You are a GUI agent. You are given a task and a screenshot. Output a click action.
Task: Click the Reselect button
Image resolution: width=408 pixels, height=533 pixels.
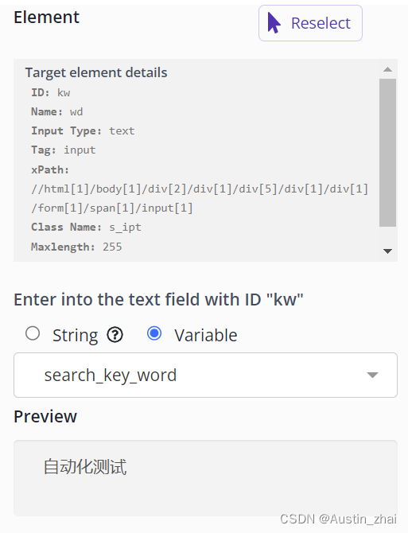310,23
